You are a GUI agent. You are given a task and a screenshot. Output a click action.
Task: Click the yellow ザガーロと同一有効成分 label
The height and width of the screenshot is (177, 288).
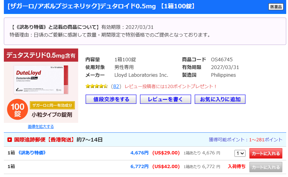[x=52, y=105]
